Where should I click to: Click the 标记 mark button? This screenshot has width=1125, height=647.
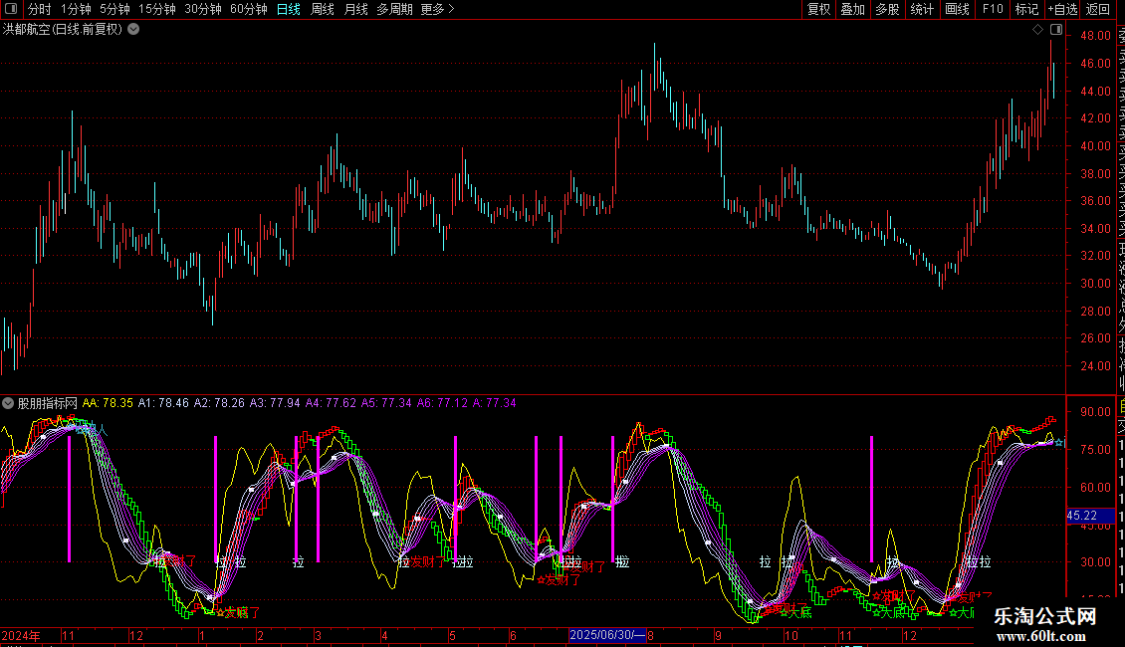[1026, 9]
